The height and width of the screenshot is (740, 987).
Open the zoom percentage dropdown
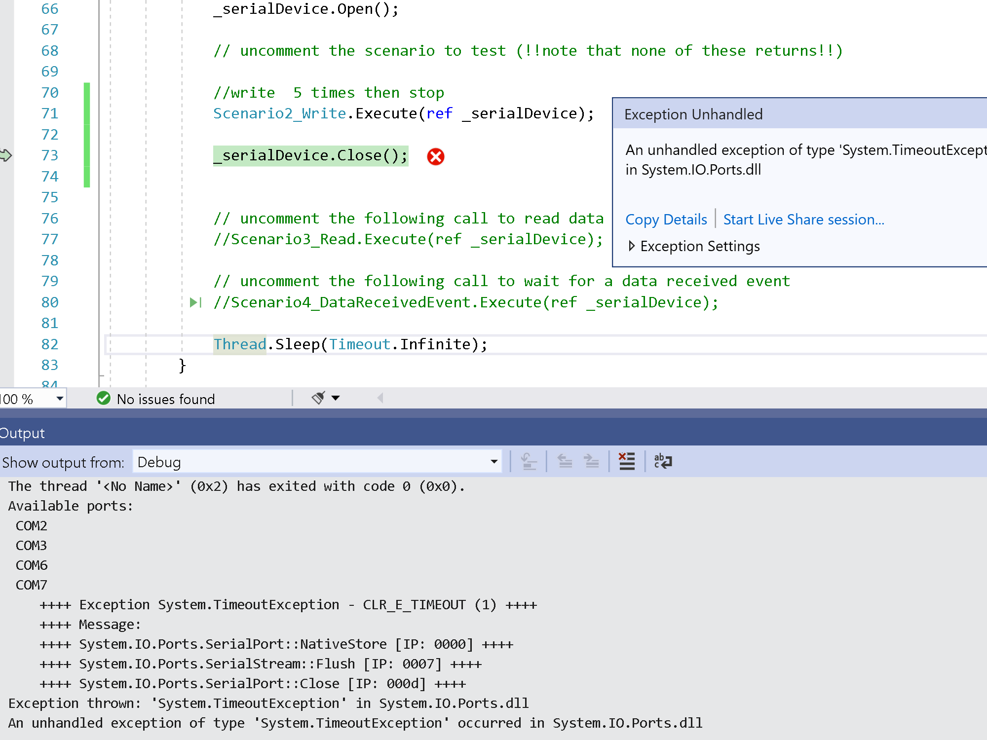[59, 398]
